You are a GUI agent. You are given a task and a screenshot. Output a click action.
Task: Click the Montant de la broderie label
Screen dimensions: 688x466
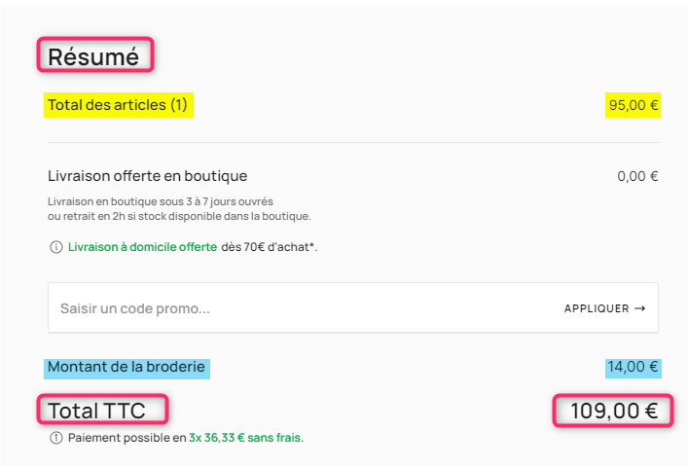[127, 367]
